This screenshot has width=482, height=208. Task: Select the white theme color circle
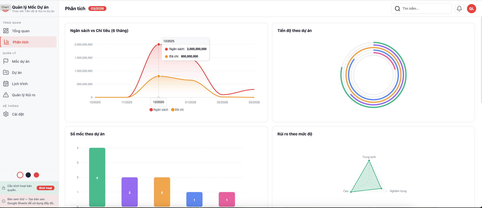point(20,175)
